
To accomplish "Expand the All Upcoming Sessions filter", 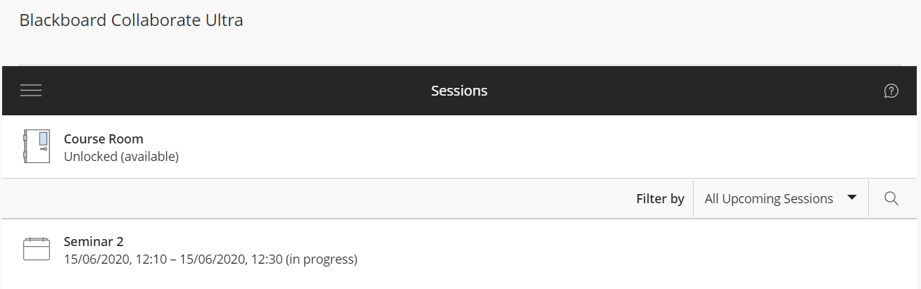I will (768, 199).
